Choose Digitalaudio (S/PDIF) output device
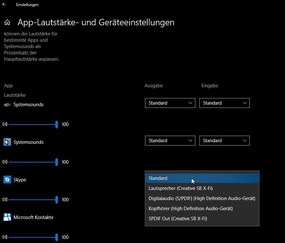Screen dimensions: 285x243 [202, 198]
